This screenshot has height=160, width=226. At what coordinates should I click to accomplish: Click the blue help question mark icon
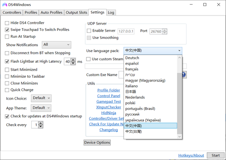(x=184, y=75)
